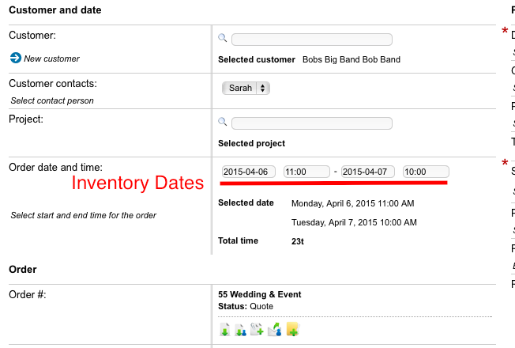Screen dimensions: 515x348
Task: Click the blue arrow beside New customer
Action: coord(16,58)
